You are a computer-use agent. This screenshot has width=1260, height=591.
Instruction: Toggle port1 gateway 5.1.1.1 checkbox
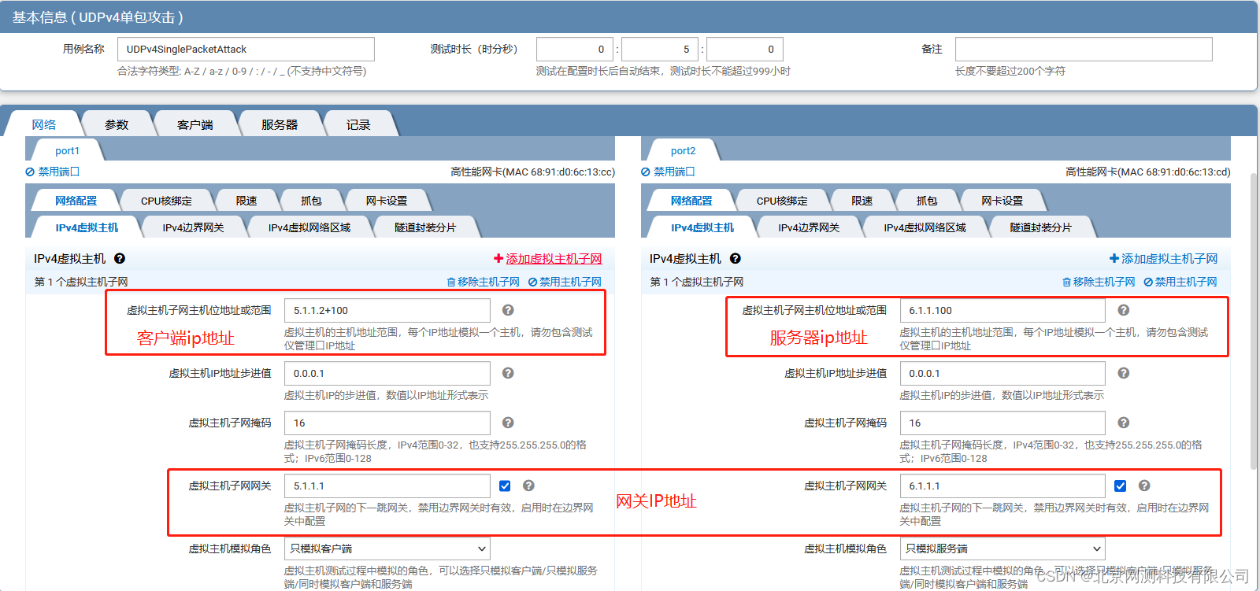coord(505,486)
